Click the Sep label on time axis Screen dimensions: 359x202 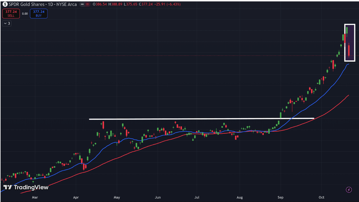pos(280,197)
